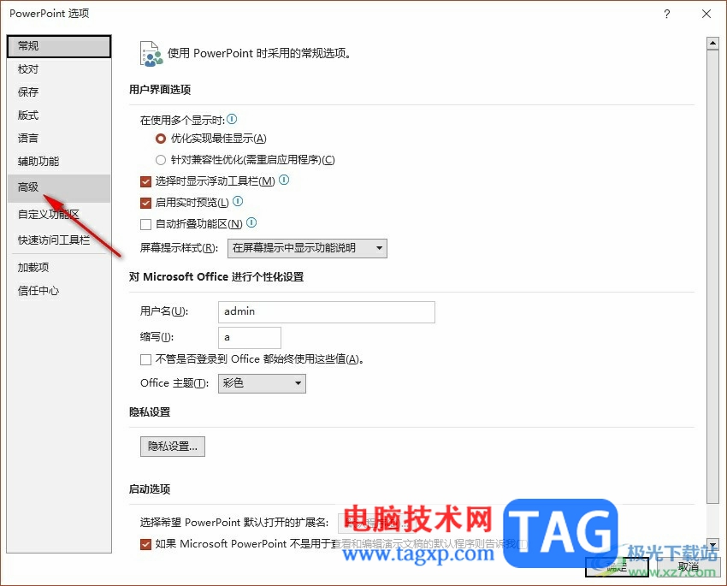727x586 pixels.
Task: Open the 保存 category
Action: point(59,92)
